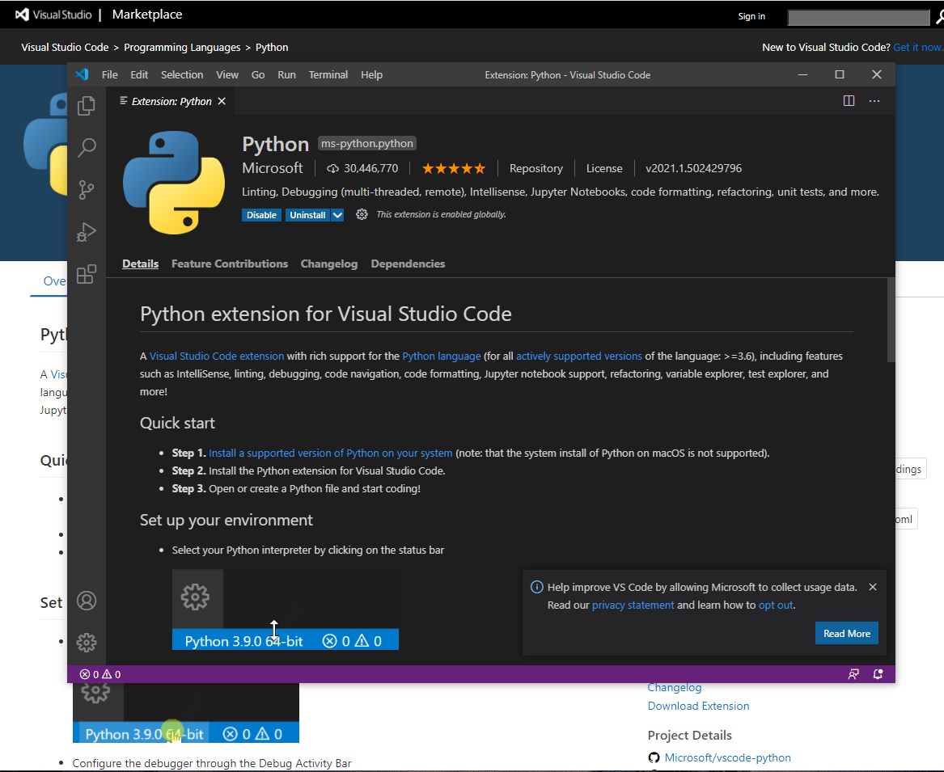This screenshot has width=944, height=772.
Task: Open the Microsoft/vscode-python GitHub link
Action: point(727,757)
